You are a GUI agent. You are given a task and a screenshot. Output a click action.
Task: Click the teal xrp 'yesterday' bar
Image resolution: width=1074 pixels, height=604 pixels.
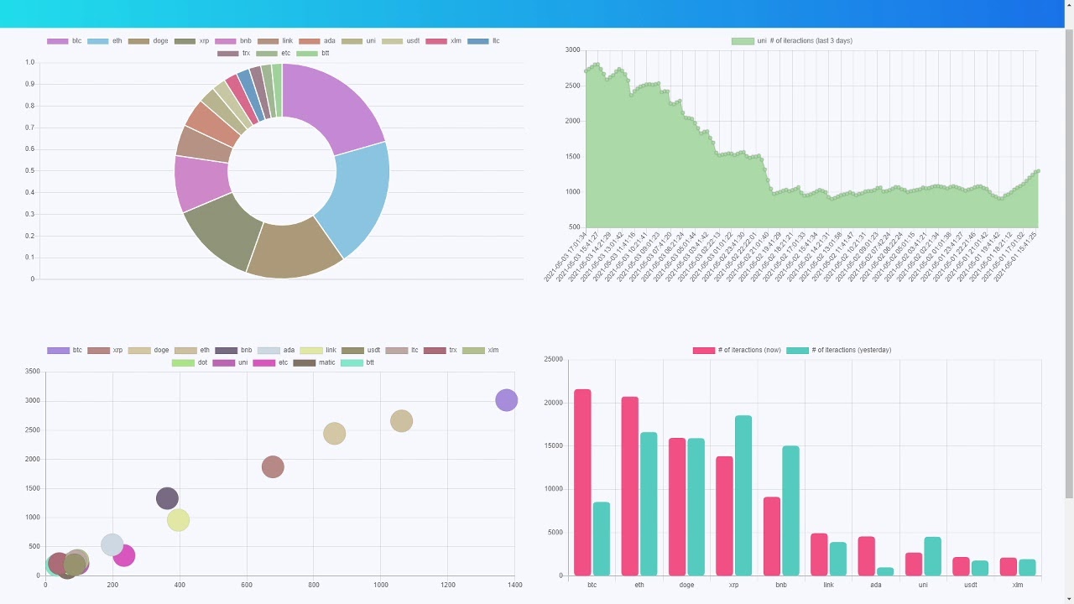pos(743,496)
